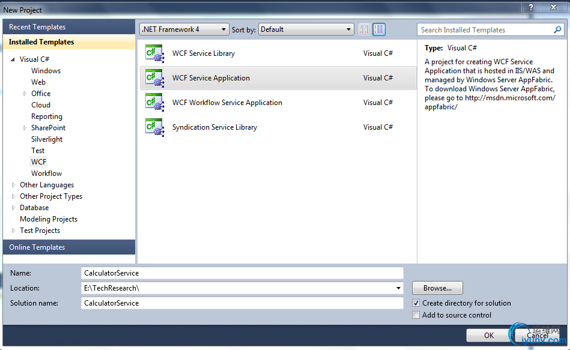Image resolution: width=570 pixels, height=350 pixels.
Task: Open the Online Templates section
Action: [69, 247]
